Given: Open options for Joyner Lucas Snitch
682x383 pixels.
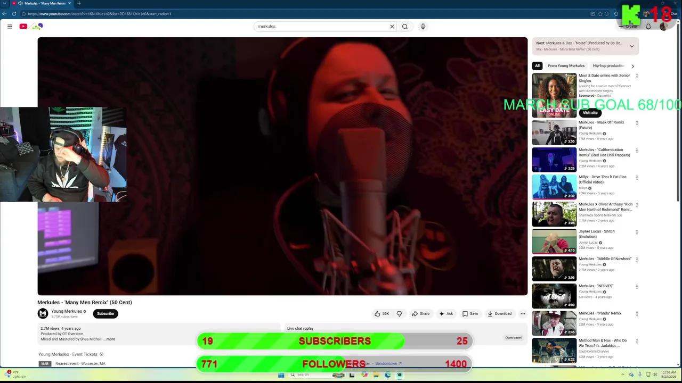Looking at the screenshot, I should point(637,232).
